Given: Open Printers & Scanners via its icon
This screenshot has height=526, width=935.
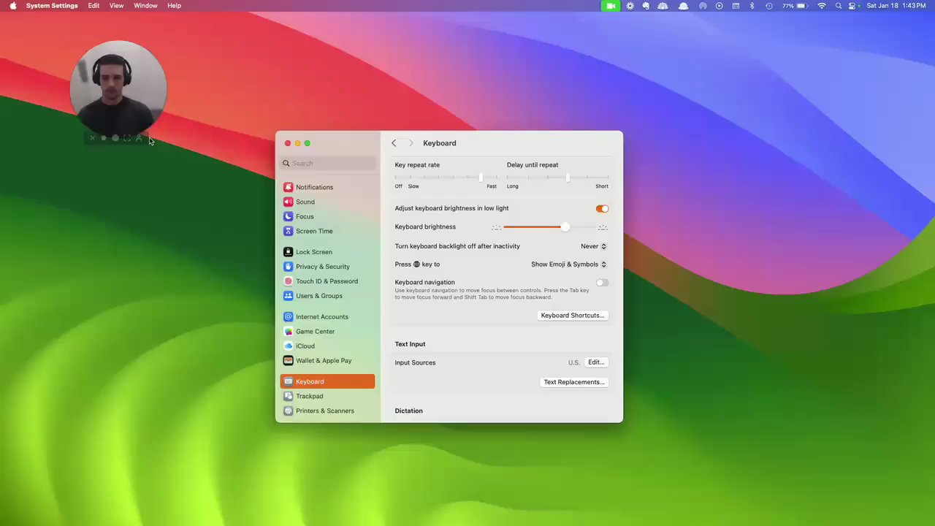Looking at the screenshot, I should point(289,411).
